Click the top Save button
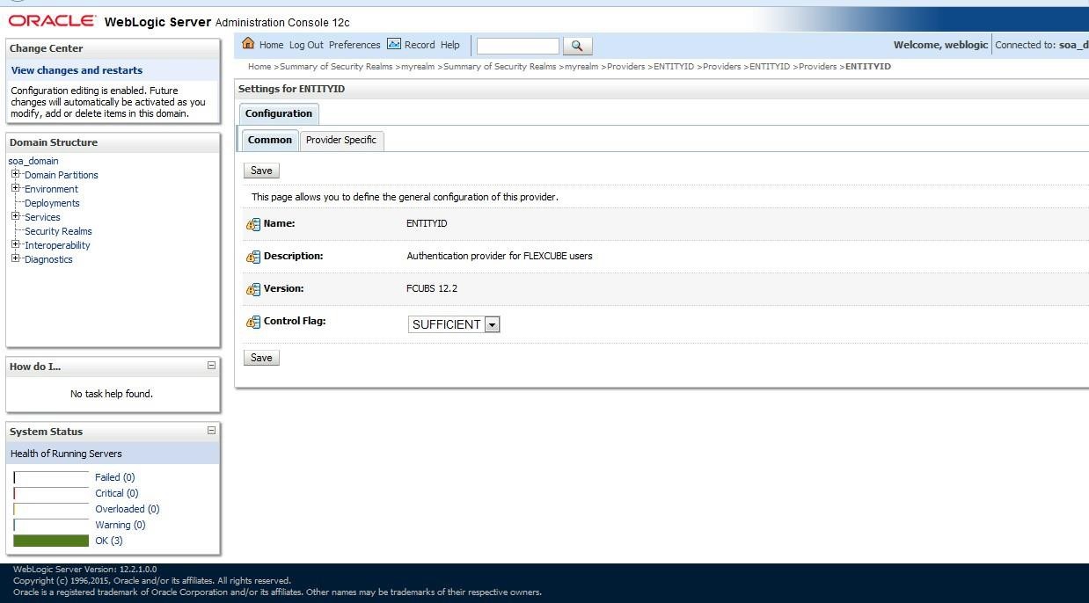This screenshot has width=1089, height=603. coord(261,171)
